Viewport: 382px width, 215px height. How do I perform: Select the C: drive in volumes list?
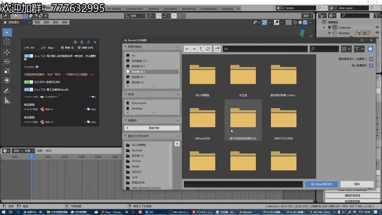coord(139,61)
